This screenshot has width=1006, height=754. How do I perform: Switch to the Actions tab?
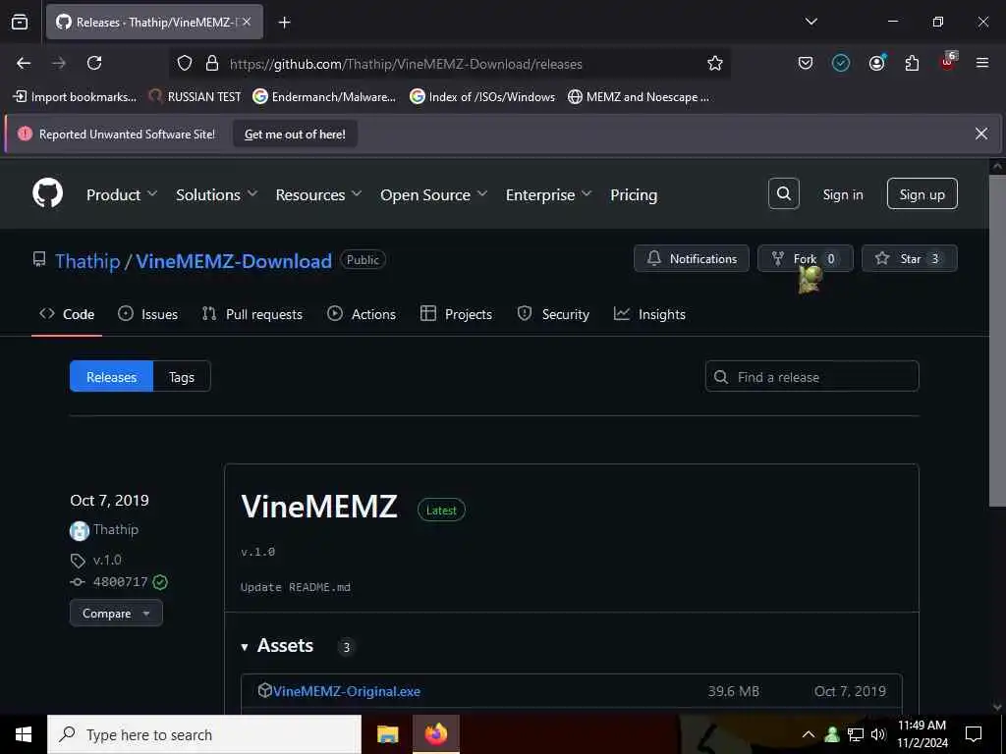[362, 314]
